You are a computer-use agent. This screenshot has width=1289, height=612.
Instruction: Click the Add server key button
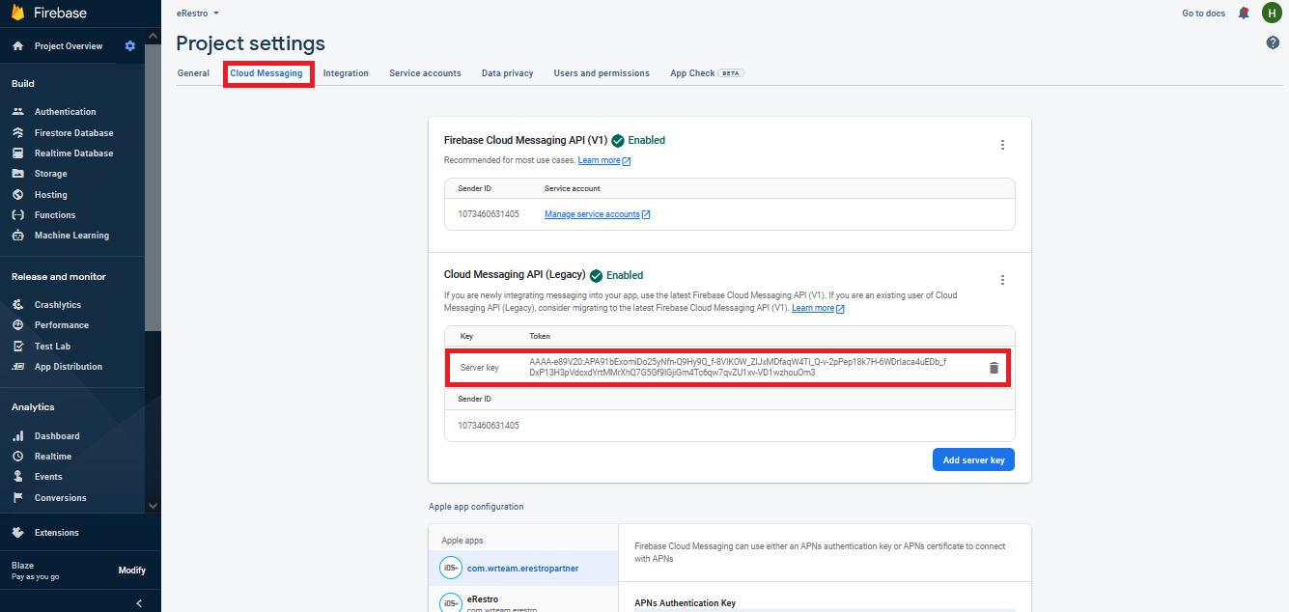973,460
